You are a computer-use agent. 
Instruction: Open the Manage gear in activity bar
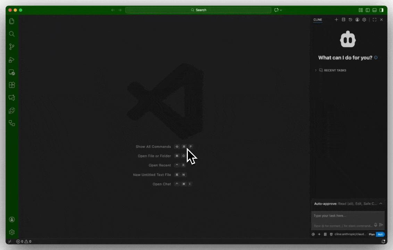[x=11, y=232]
